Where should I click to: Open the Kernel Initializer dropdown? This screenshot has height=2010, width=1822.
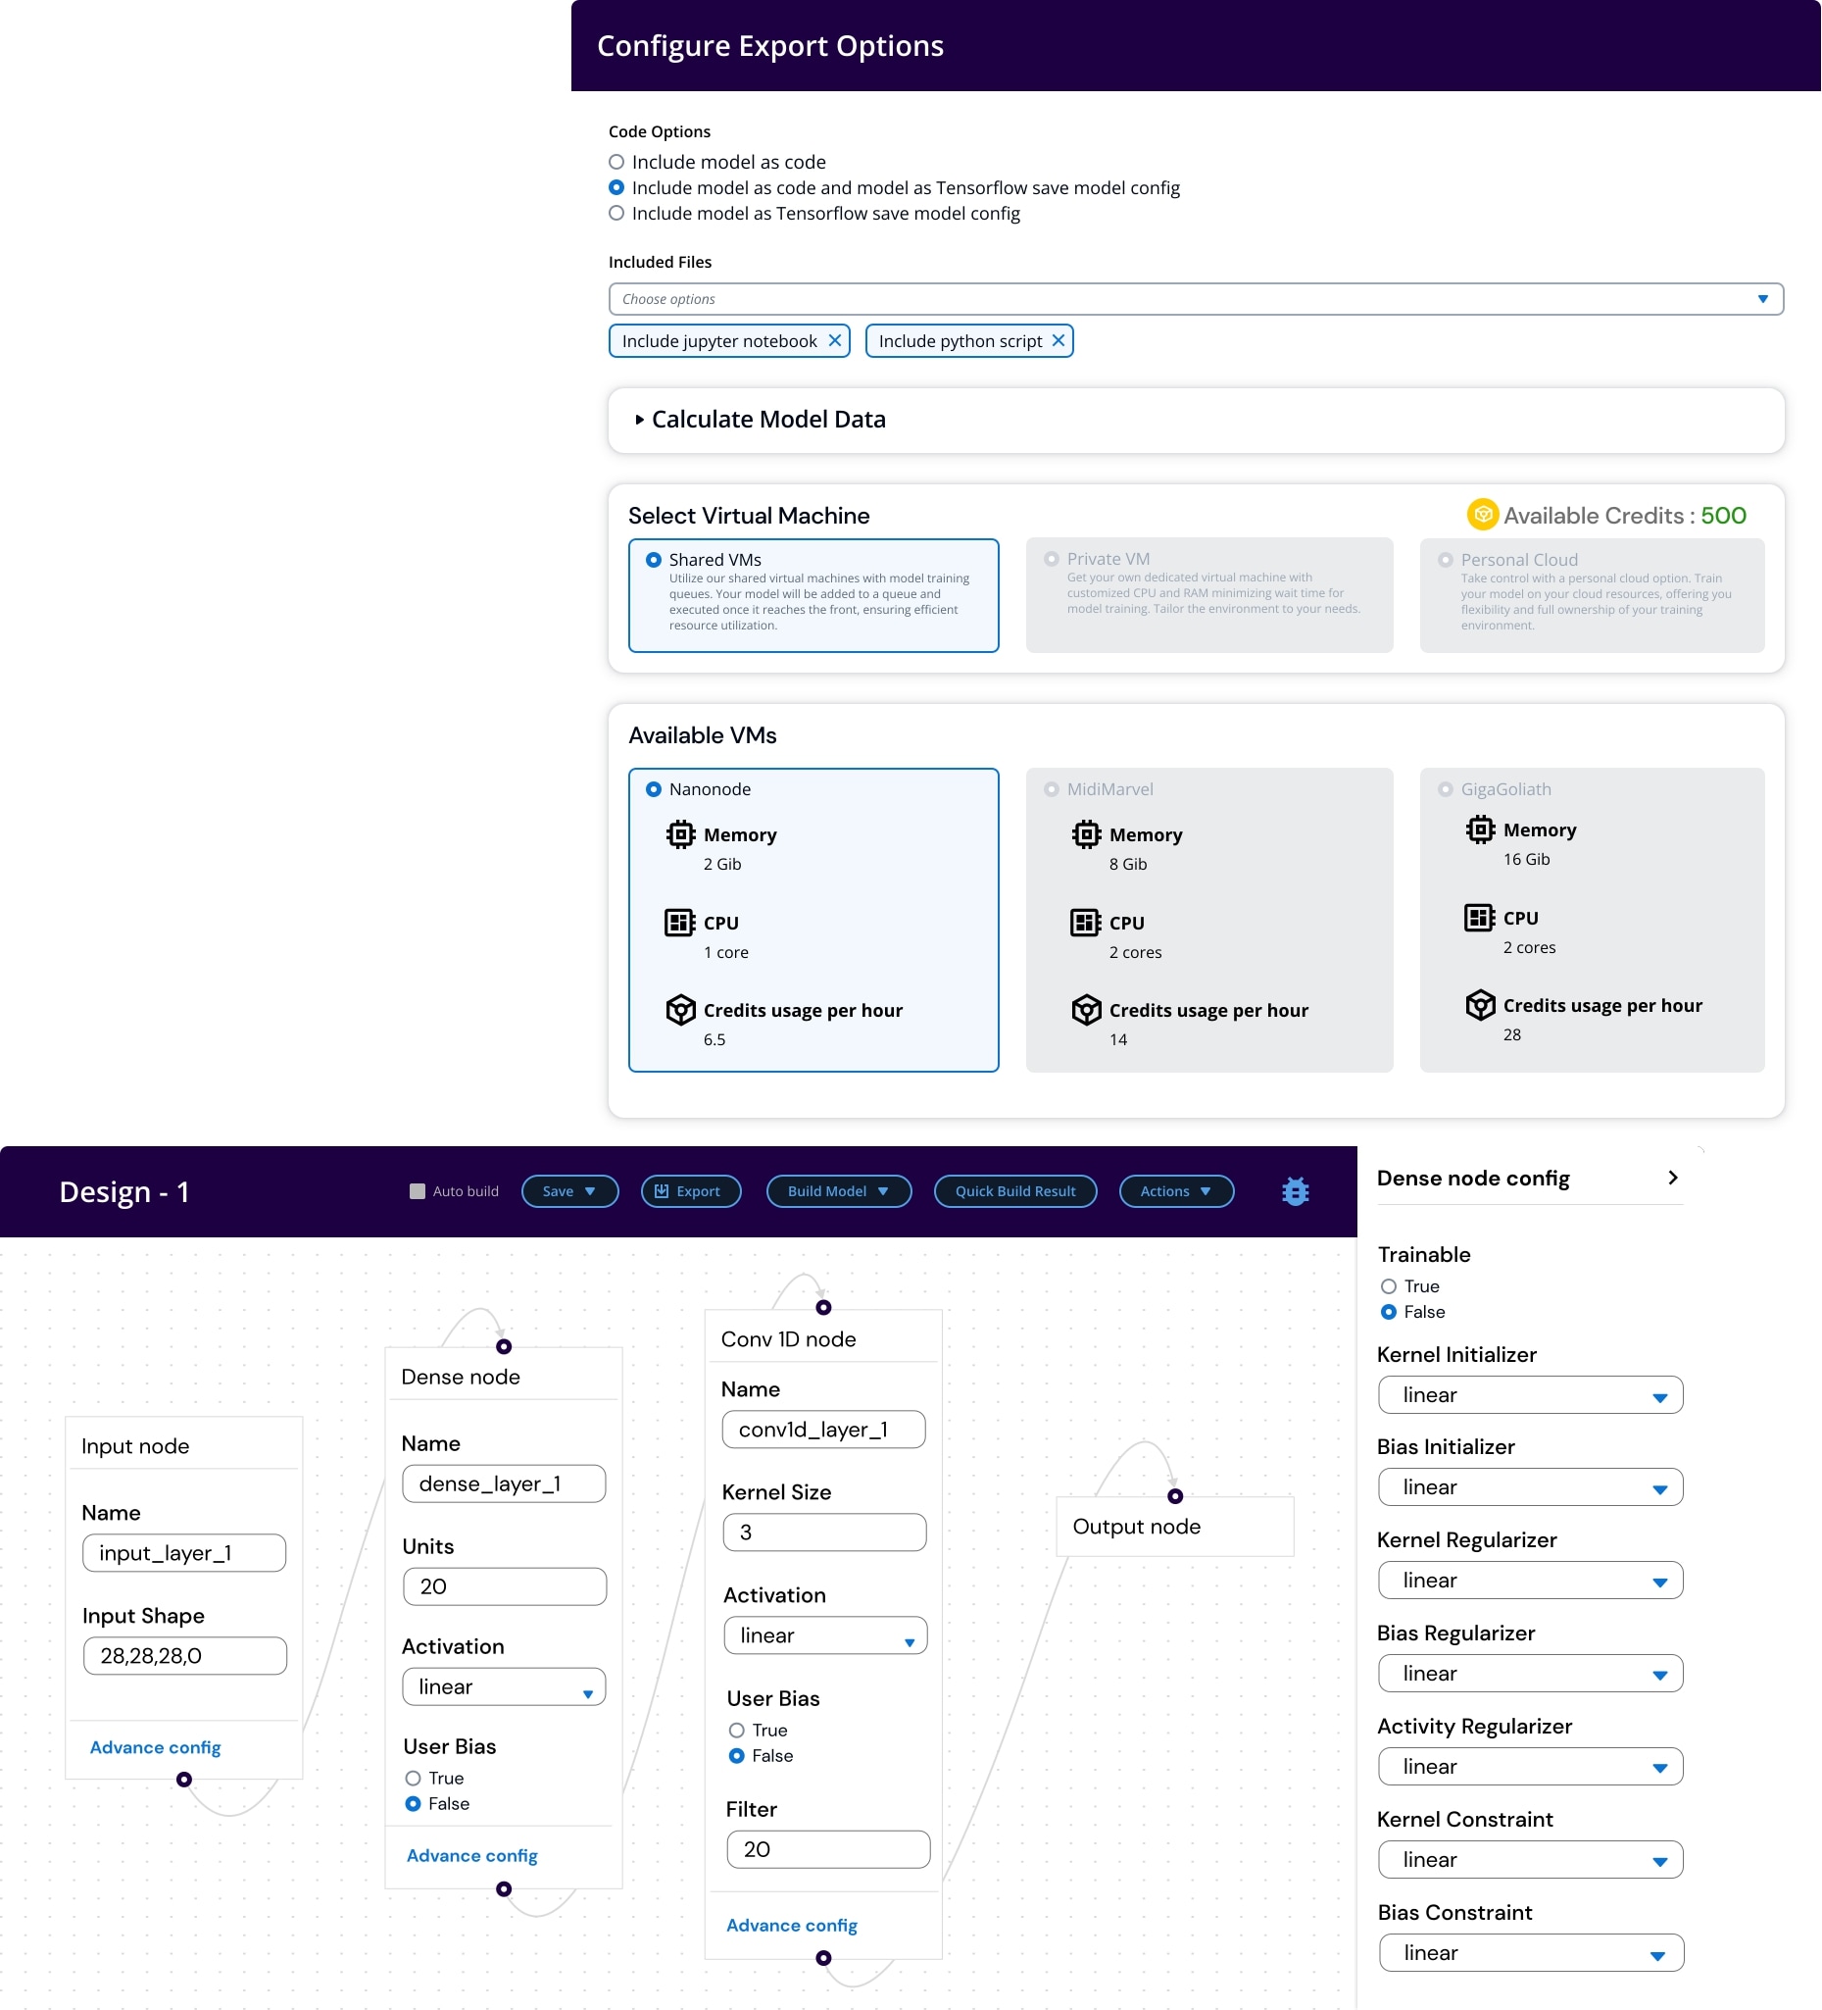[1529, 1395]
